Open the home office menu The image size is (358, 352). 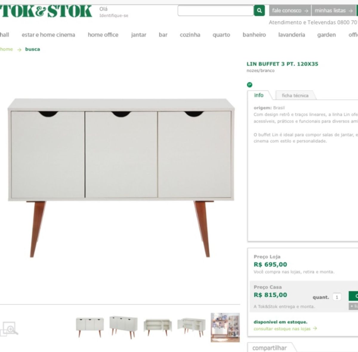coord(103,35)
